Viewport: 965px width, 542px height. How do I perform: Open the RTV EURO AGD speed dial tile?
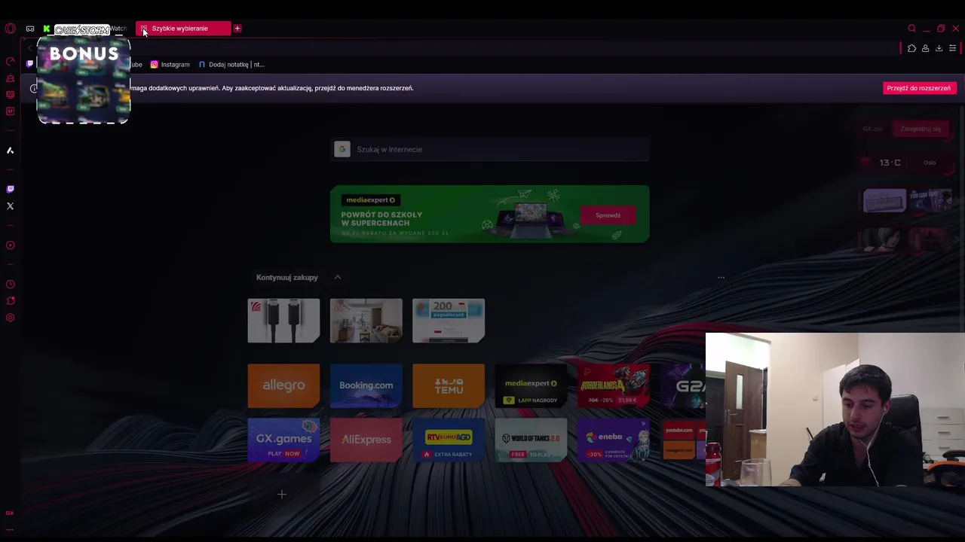449,440
